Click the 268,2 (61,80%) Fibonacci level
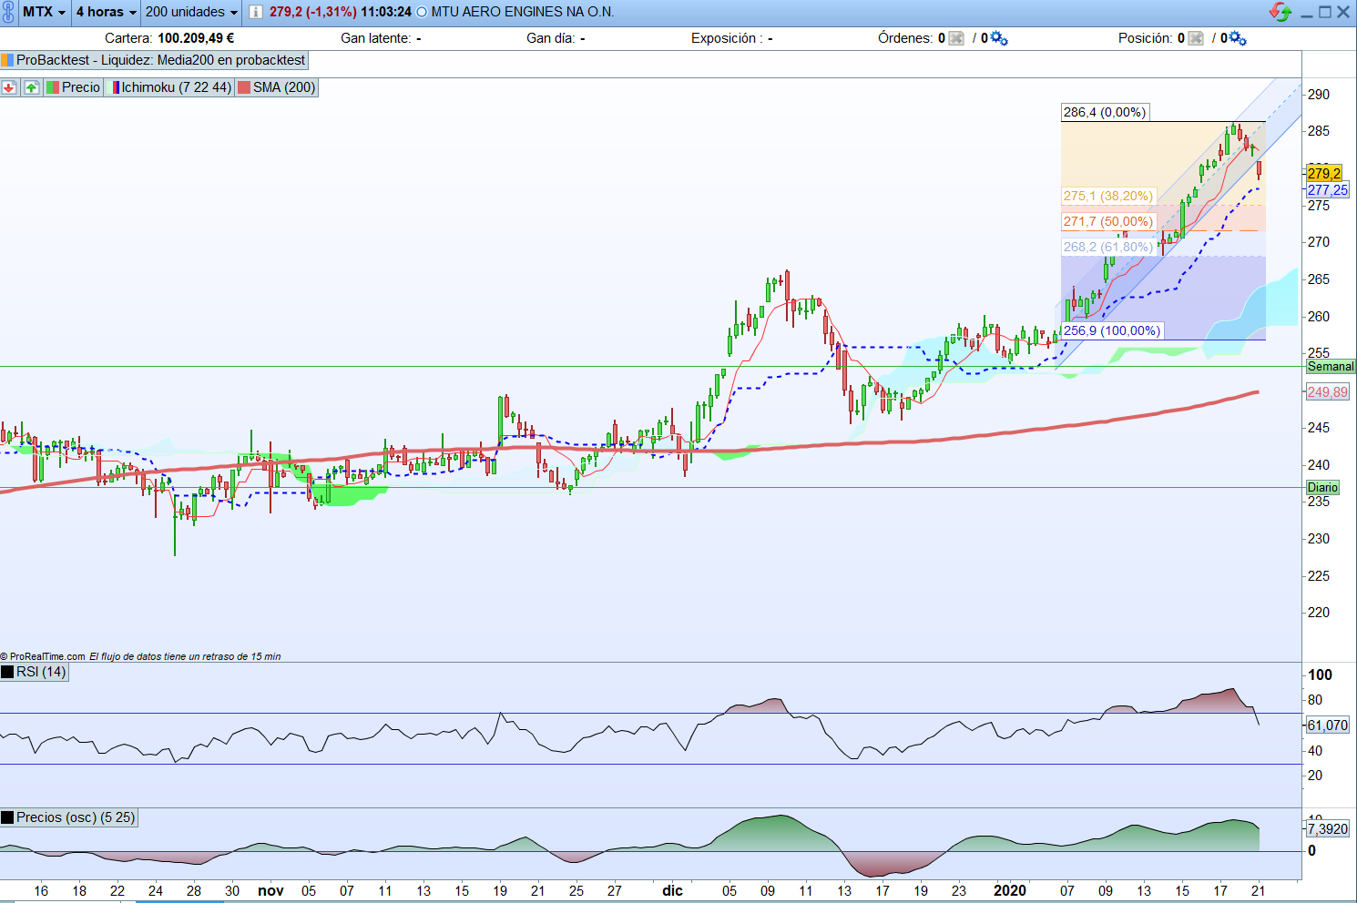Screen dimensions: 1357x903 (1107, 247)
